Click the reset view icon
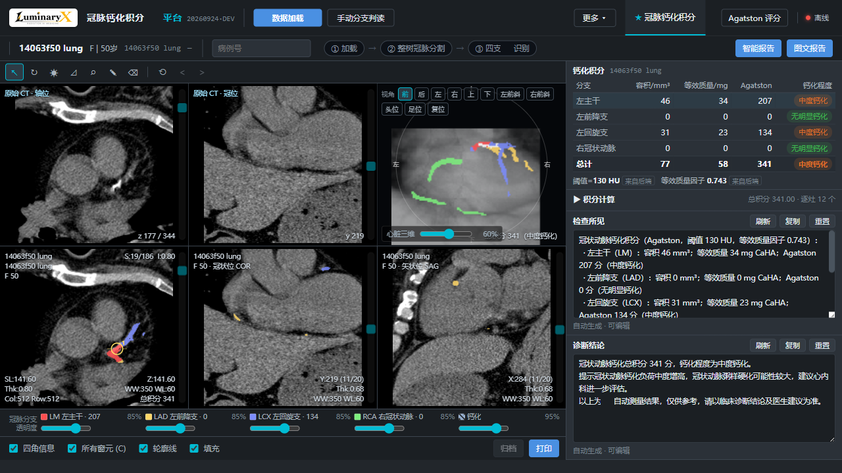This screenshot has width=842, height=473. (x=162, y=72)
